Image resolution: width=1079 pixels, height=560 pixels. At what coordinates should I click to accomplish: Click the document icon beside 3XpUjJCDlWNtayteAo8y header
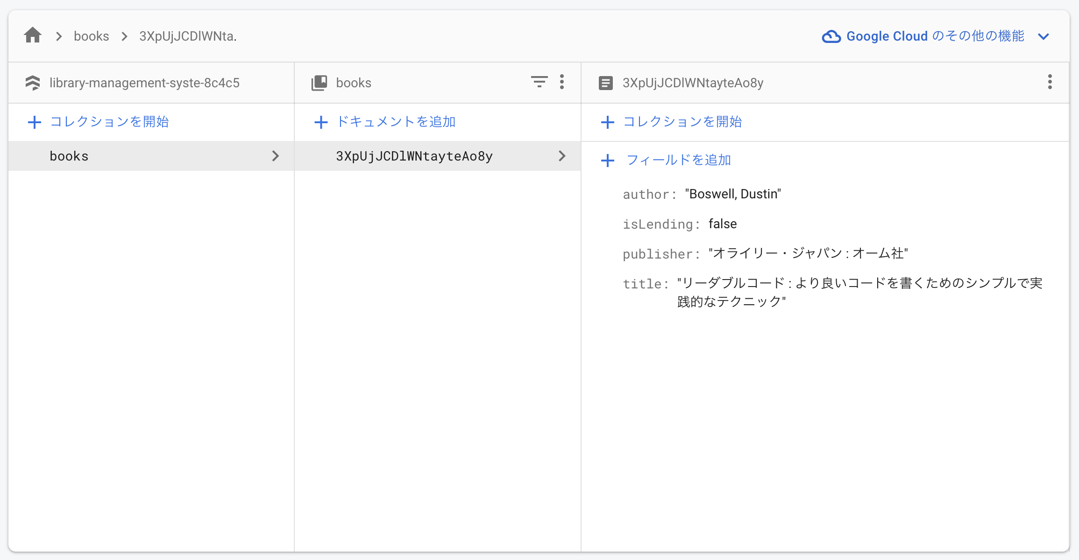pos(606,83)
